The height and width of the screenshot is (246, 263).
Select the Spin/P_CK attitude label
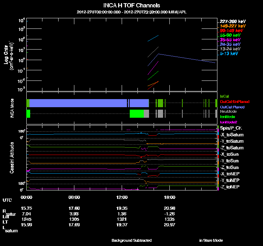(231, 128)
